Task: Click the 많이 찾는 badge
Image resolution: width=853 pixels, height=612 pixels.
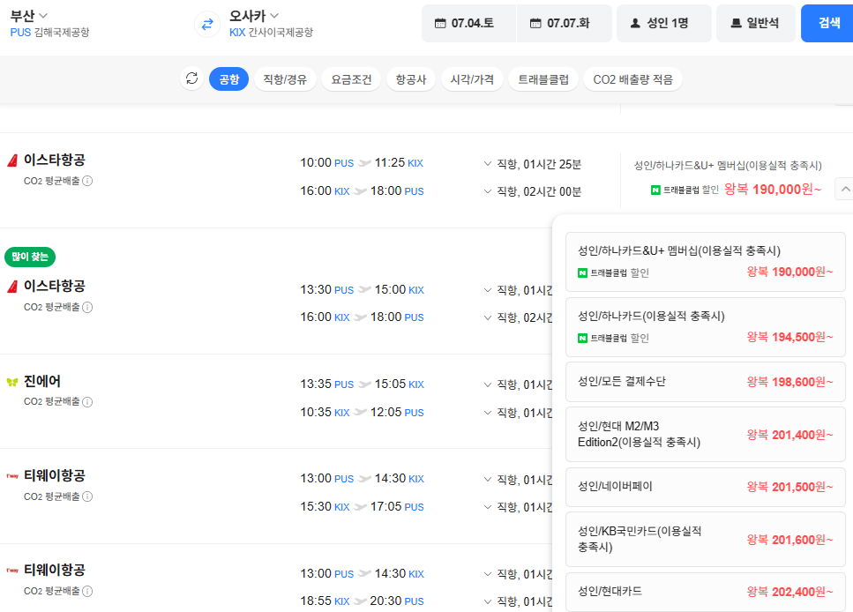Action: pos(30,257)
